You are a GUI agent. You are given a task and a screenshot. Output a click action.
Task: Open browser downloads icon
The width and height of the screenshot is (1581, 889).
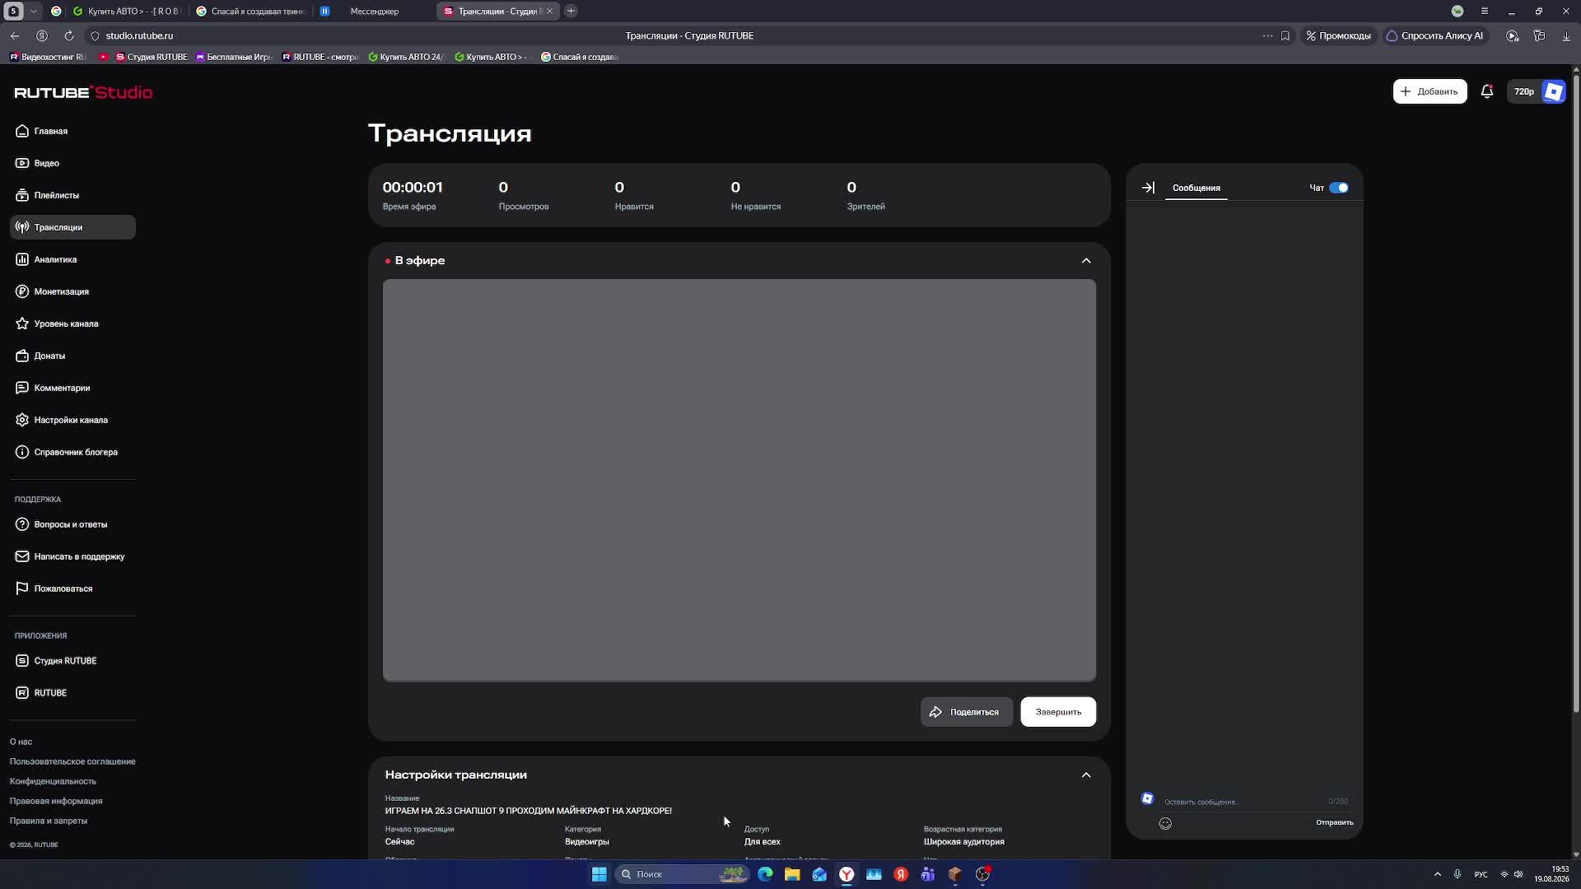pos(1566,35)
